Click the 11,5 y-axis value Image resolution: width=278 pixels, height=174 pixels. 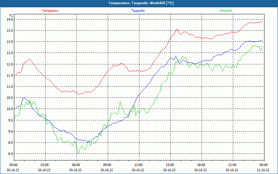(x=10, y=75)
